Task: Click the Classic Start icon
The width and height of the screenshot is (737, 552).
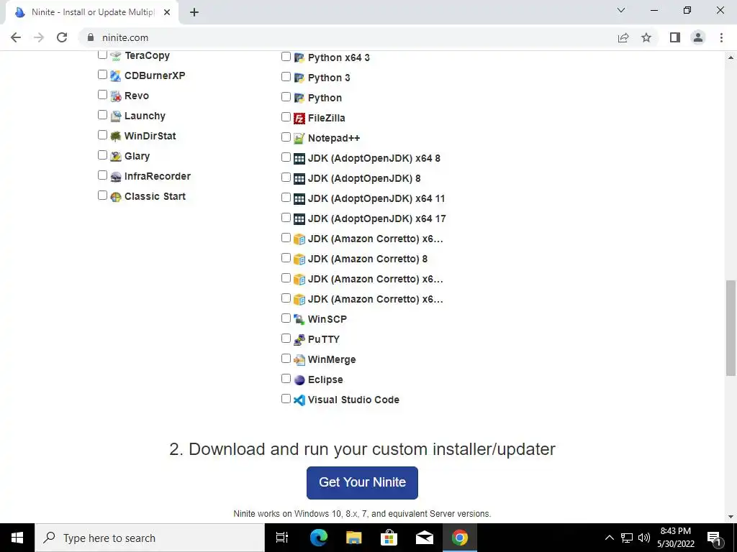Action: 116,197
